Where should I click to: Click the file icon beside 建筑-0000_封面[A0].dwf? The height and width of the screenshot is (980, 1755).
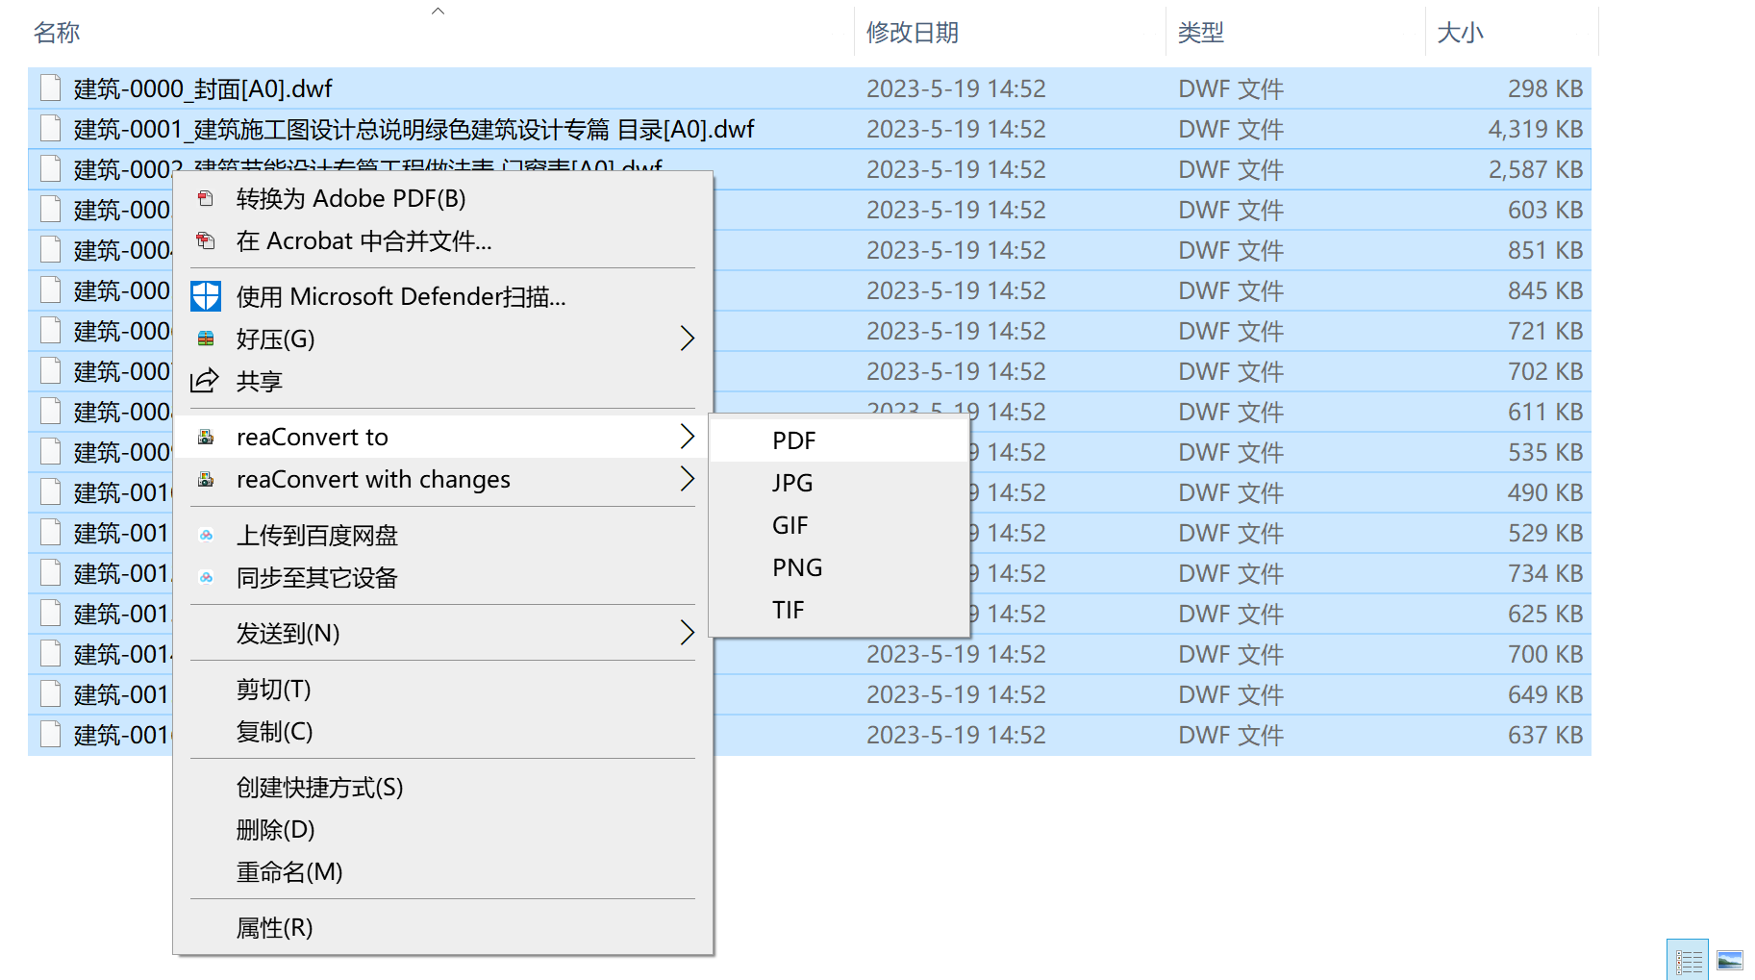tap(49, 88)
